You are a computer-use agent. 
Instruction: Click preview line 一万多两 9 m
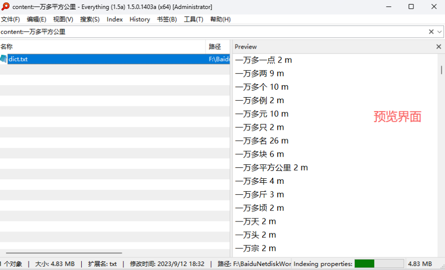(260, 74)
